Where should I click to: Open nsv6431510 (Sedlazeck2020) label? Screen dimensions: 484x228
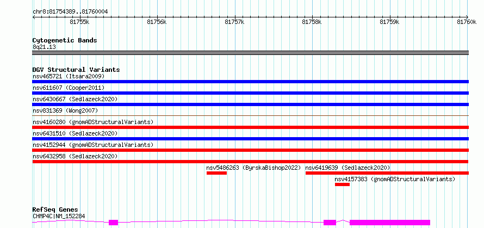(75, 133)
